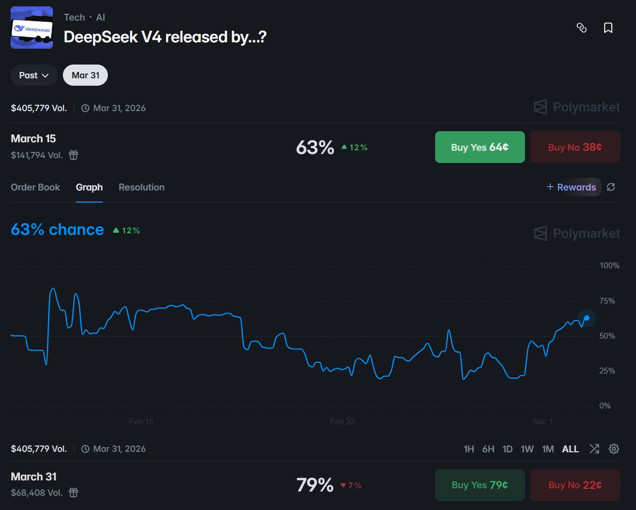The image size is (636, 510).
Task: Bookmark this DeepSeek V4 market
Action: point(608,28)
